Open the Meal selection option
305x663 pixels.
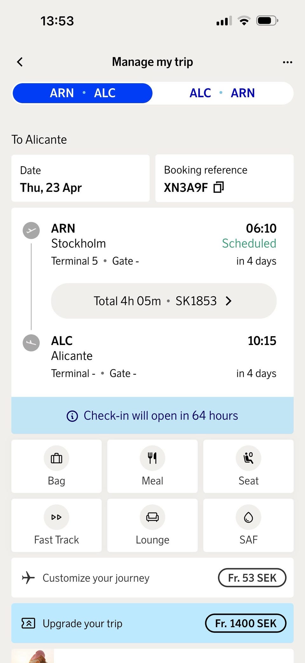(x=152, y=466)
